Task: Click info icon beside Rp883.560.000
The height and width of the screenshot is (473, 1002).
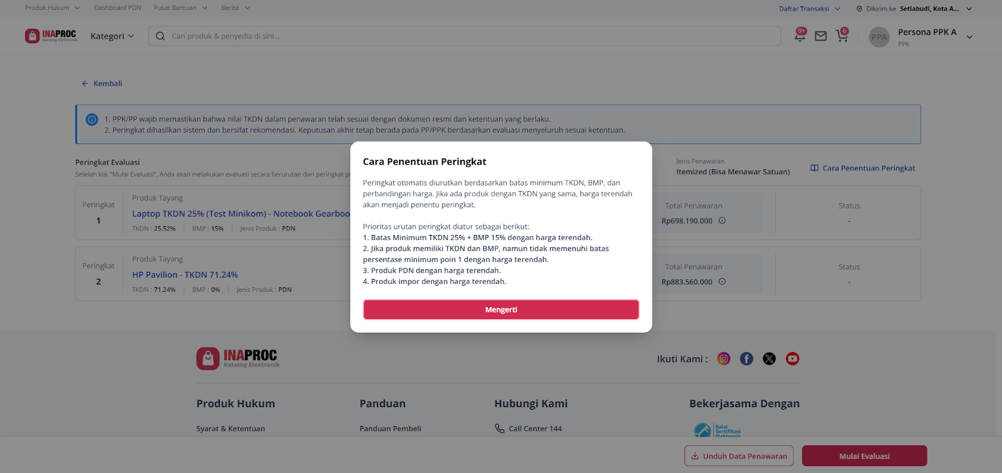Action: tap(722, 282)
